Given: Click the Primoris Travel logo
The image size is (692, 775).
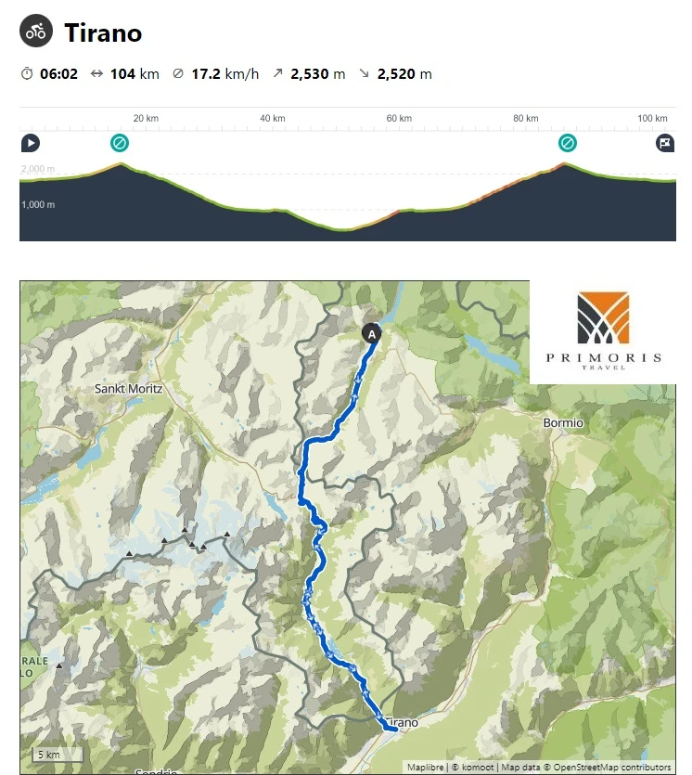Looking at the screenshot, I should (603, 330).
